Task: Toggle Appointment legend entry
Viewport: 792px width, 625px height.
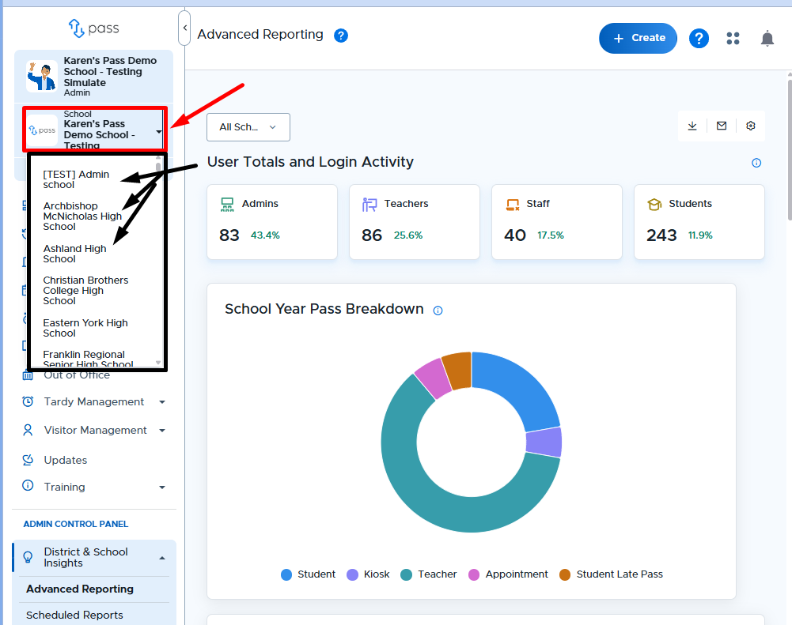Action: click(x=508, y=574)
